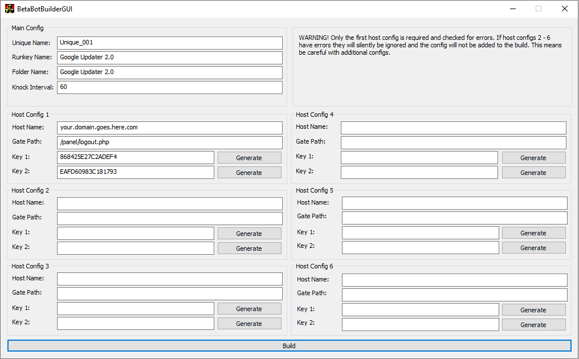
Task: Generate a new Key 2 for Host Config 1
Action: (x=249, y=172)
